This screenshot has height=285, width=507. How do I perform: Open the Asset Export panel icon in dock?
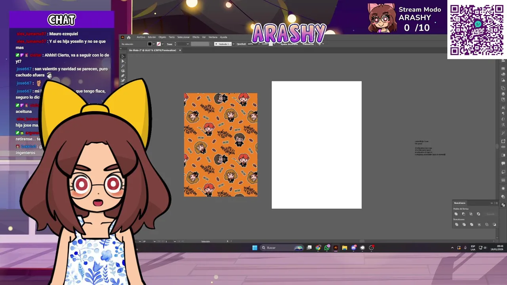[503, 141]
